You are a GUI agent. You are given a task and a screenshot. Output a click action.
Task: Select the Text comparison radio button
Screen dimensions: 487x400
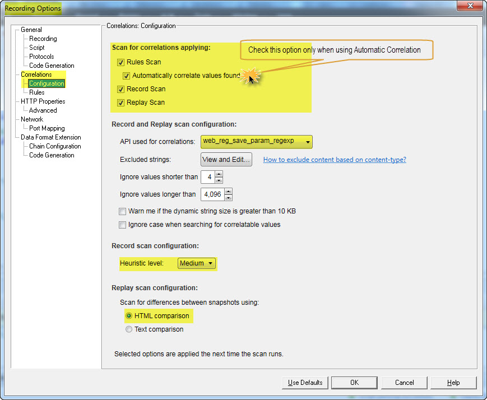pyautogui.click(x=129, y=329)
